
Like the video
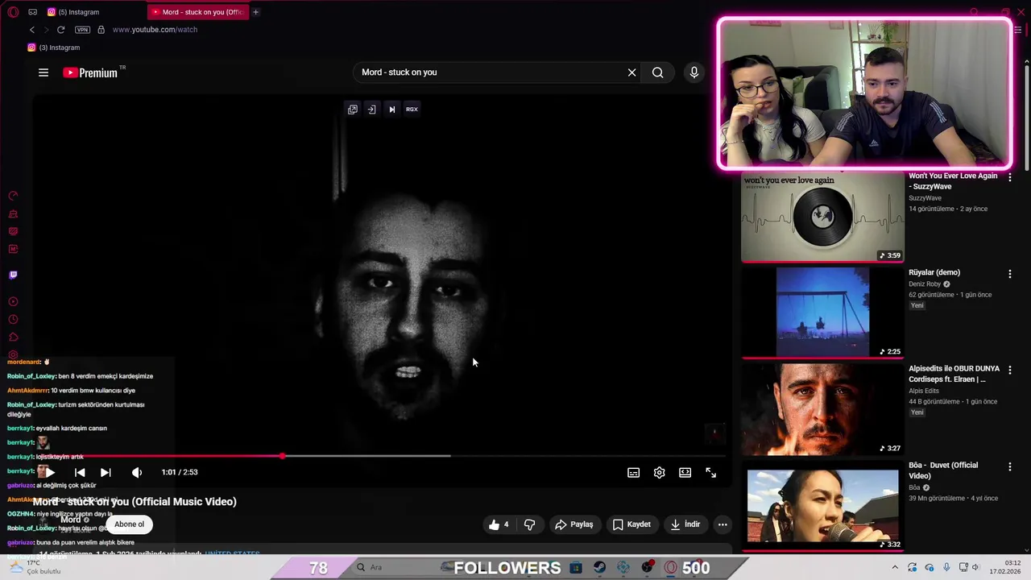(x=499, y=524)
